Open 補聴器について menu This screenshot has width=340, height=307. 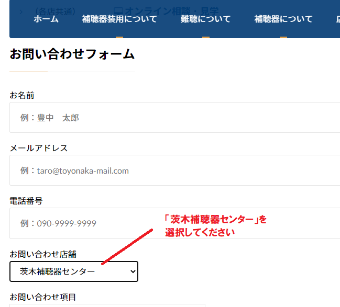[283, 19]
